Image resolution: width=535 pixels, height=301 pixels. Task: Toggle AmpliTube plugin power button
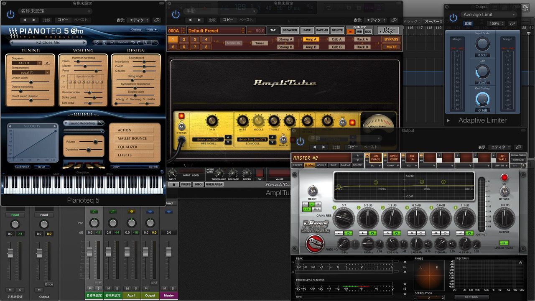tap(176, 14)
